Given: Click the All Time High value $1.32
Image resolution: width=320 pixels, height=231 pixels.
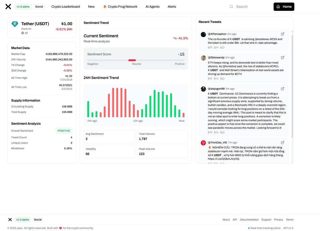Looking at the screenshot, I should 69,76.
